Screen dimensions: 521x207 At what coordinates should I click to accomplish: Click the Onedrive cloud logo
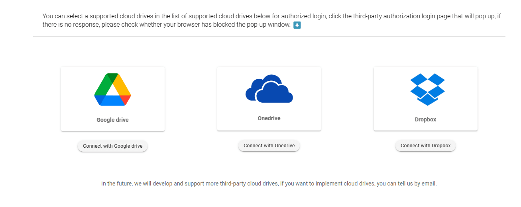click(x=269, y=89)
